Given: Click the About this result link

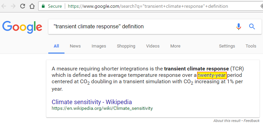Looking at the screenshot, I should pos(227,121).
